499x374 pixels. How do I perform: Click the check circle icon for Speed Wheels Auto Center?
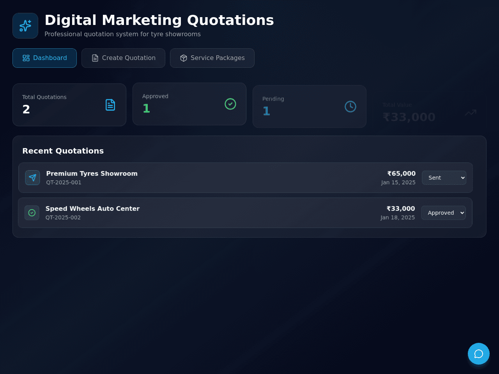coord(32,213)
